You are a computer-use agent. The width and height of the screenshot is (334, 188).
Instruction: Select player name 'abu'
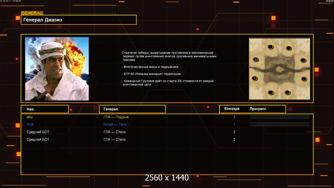coord(29,117)
